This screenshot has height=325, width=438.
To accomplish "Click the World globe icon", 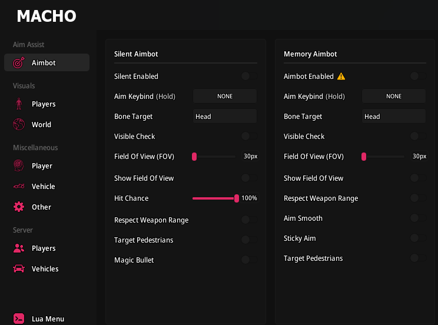I will point(19,125).
